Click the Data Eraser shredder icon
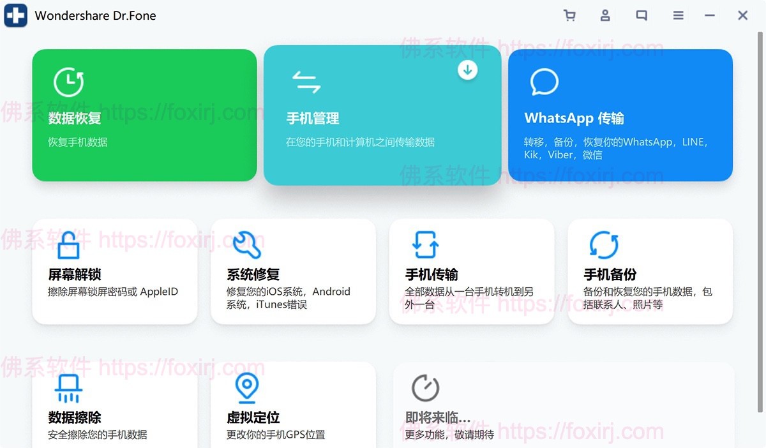 click(x=68, y=388)
